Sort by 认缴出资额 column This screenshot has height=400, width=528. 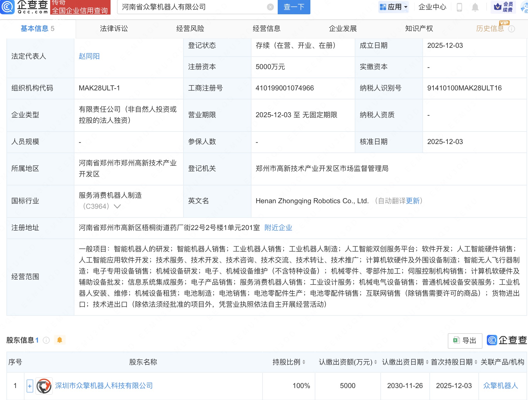(x=375, y=362)
